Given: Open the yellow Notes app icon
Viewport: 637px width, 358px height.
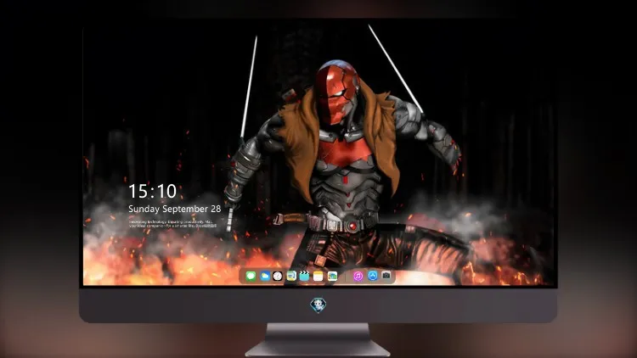Looking at the screenshot, I should click(318, 277).
